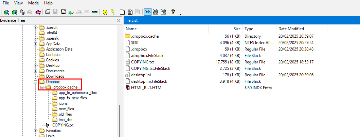Click the Add Evidence Item toolbar icon
The width and height of the screenshot is (360, 137).
coord(7,12)
